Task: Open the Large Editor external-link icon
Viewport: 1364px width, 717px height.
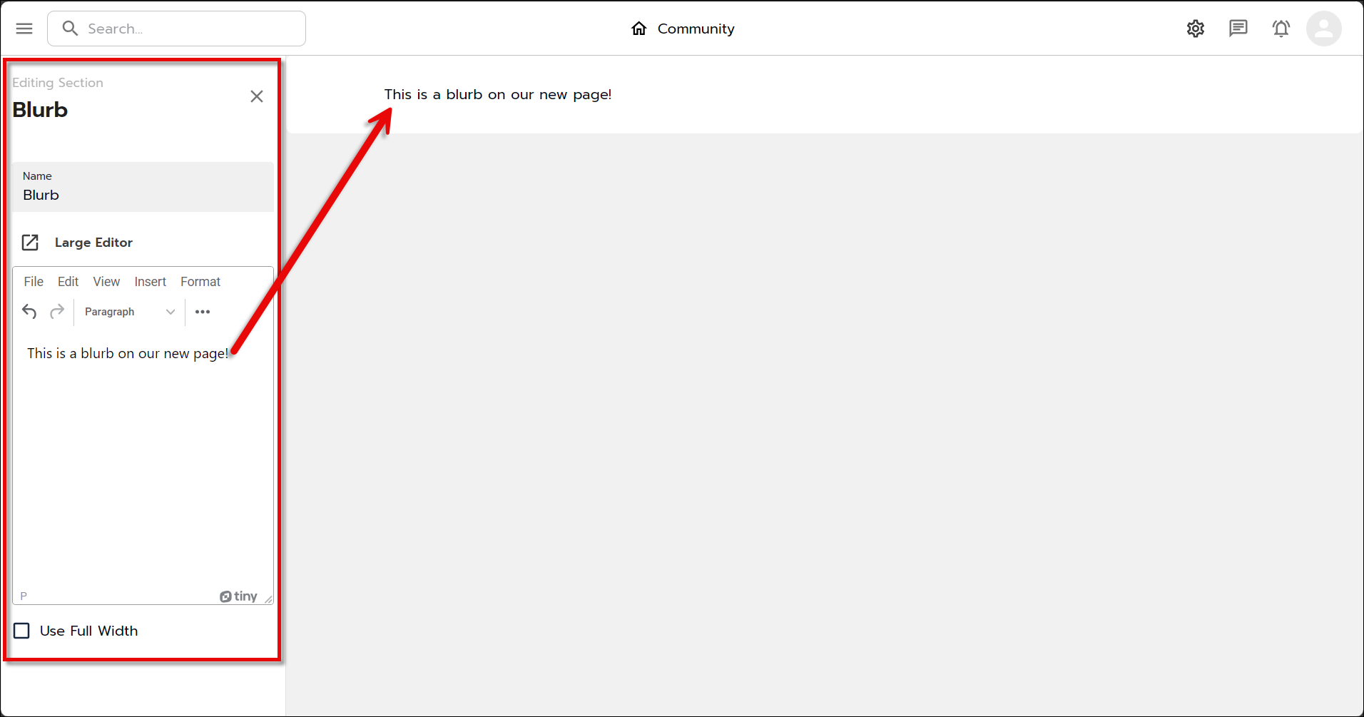Action: click(30, 242)
